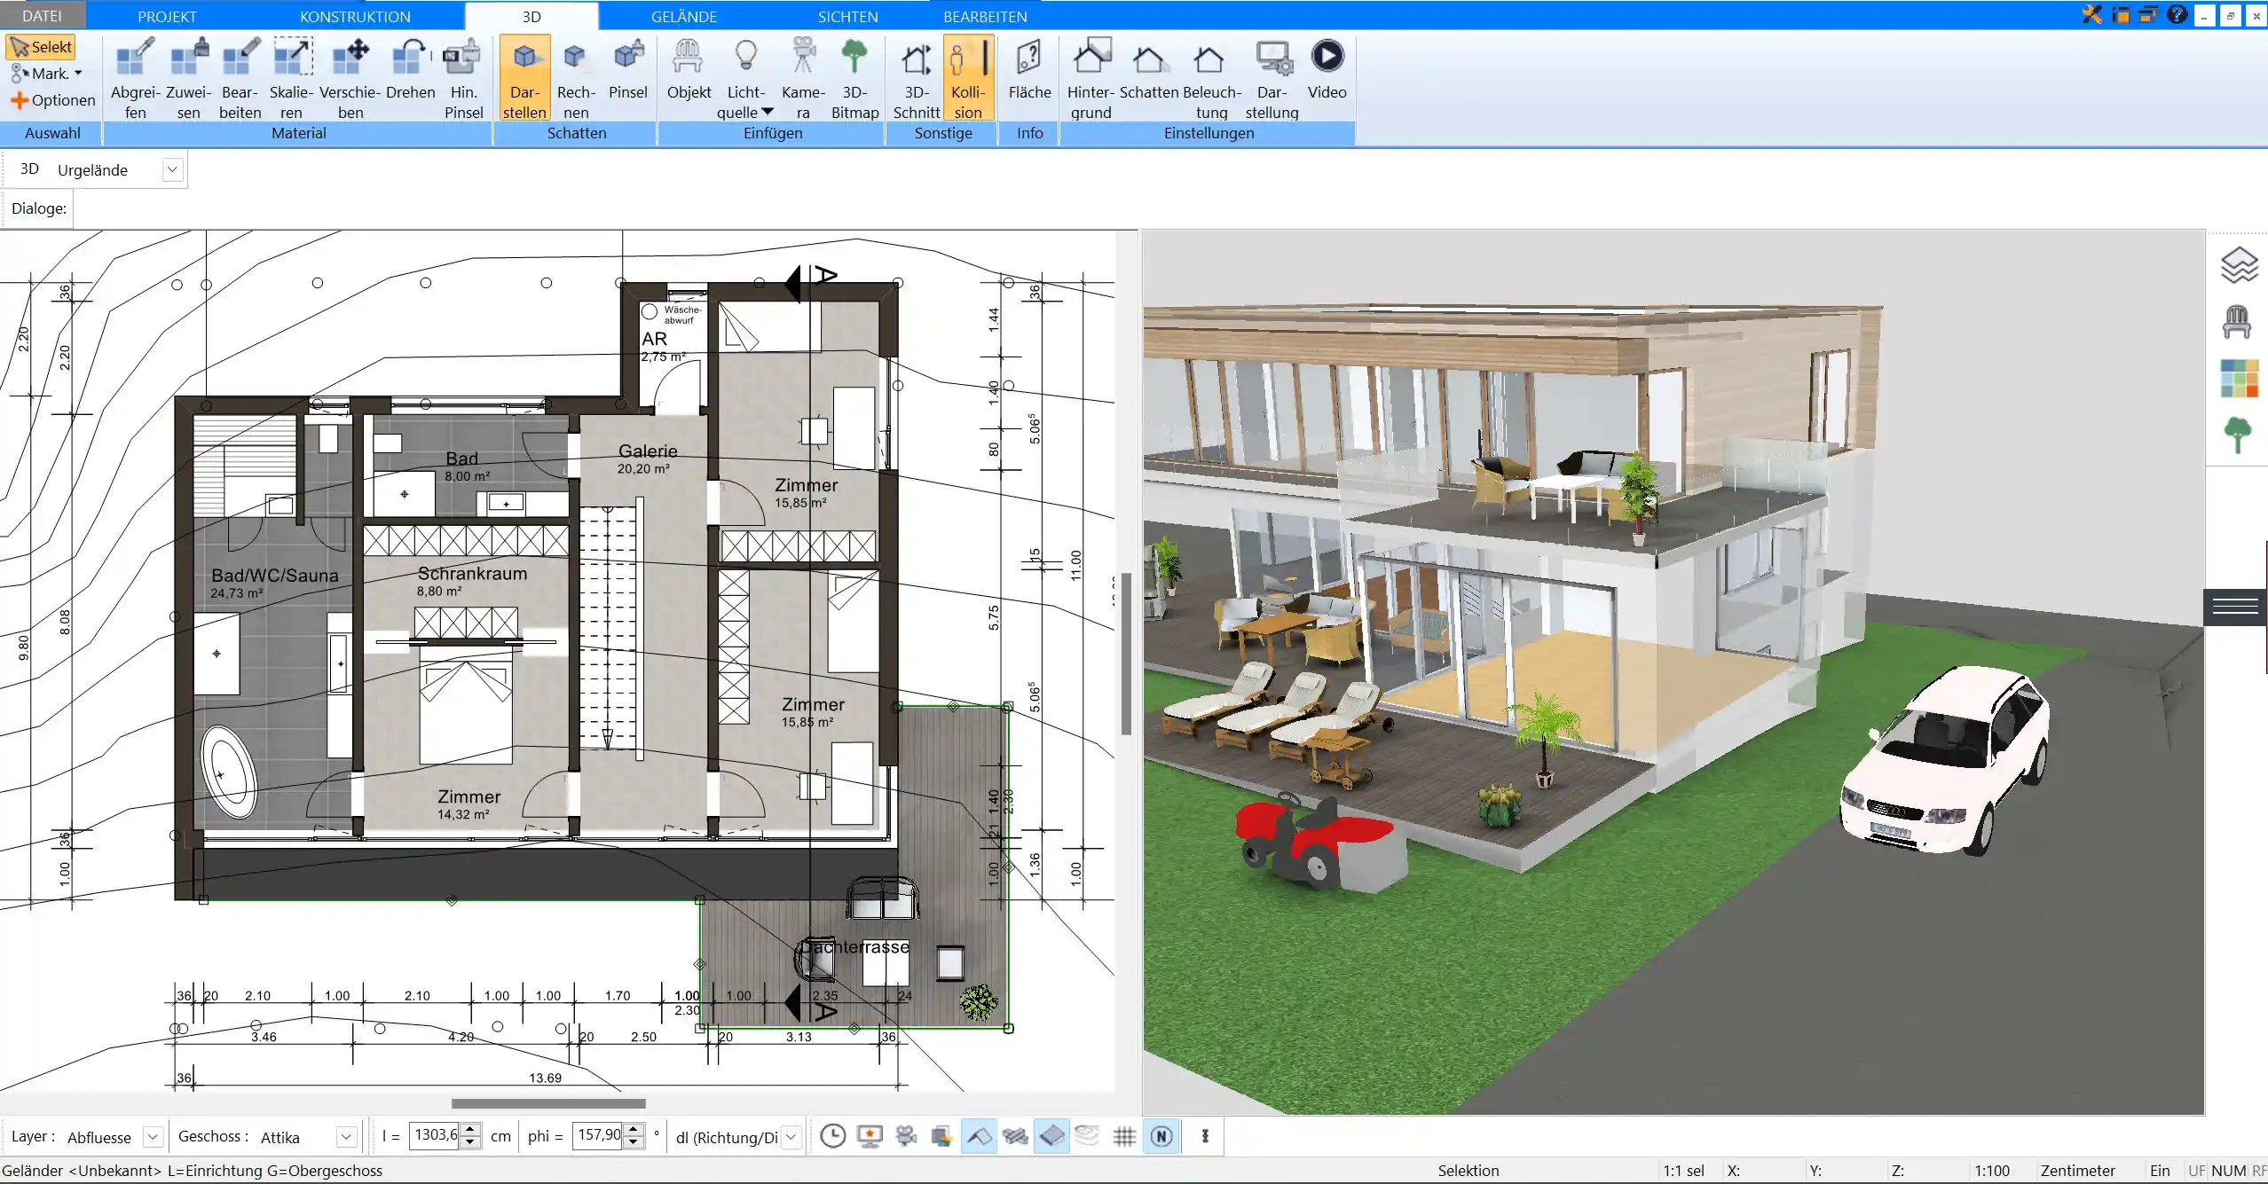Toggle the Darstellen shadow button
2268x1184 pixels.
[x=524, y=78]
